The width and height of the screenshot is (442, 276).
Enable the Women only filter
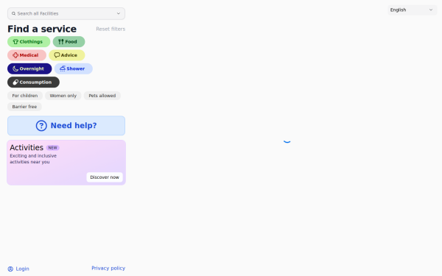click(63, 96)
